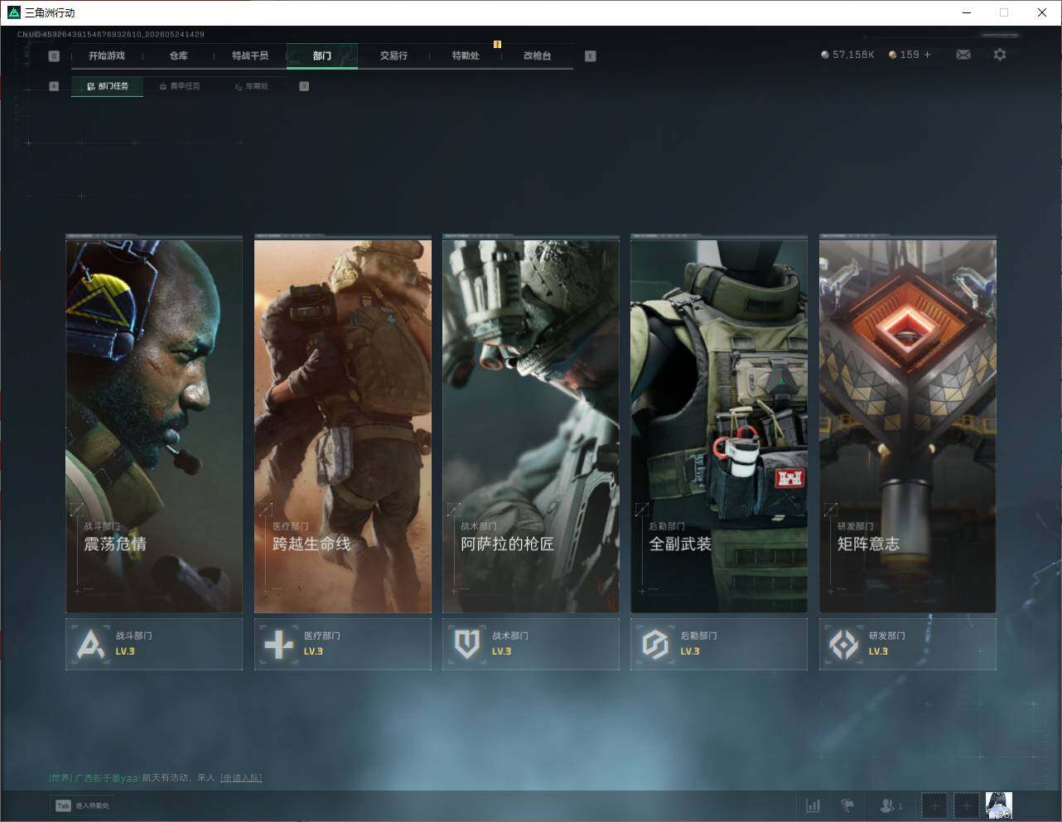The height and width of the screenshot is (822, 1062).
Task: Click the first empty squad plus slot
Action: point(934,805)
